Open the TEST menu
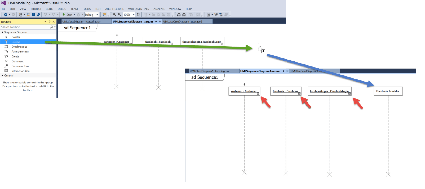425x189 pixels. 98,9
